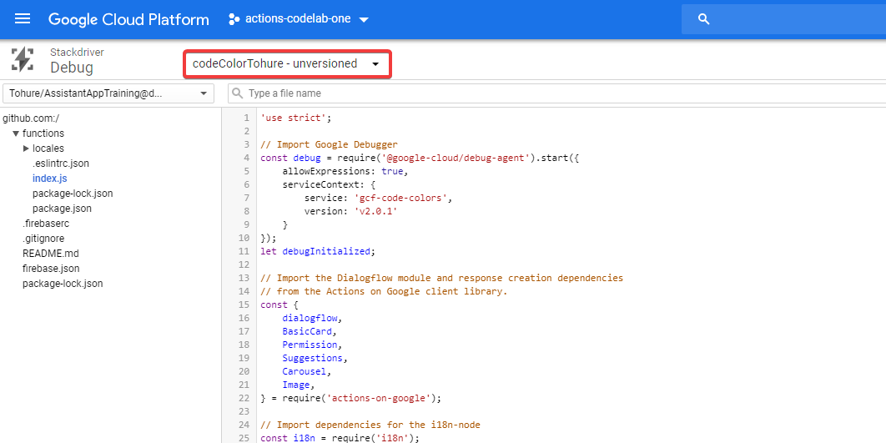This screenshot has width=886, height=443.
Task: Click the Suggestions import identifier
Action: [x=313, y=358]
